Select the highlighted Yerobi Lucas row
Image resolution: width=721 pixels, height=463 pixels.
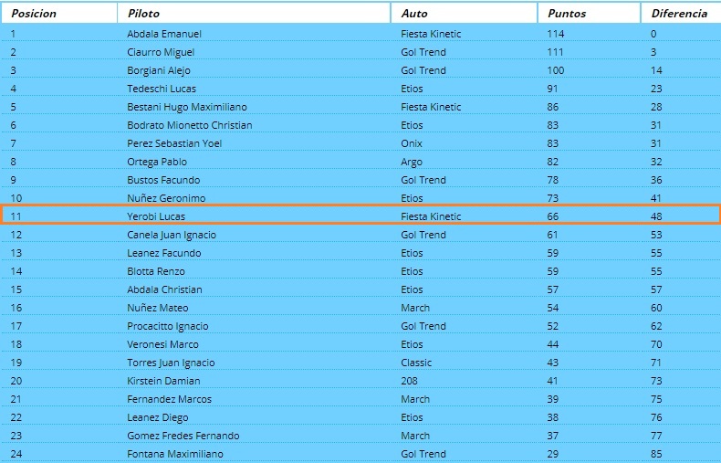[360, 215]
